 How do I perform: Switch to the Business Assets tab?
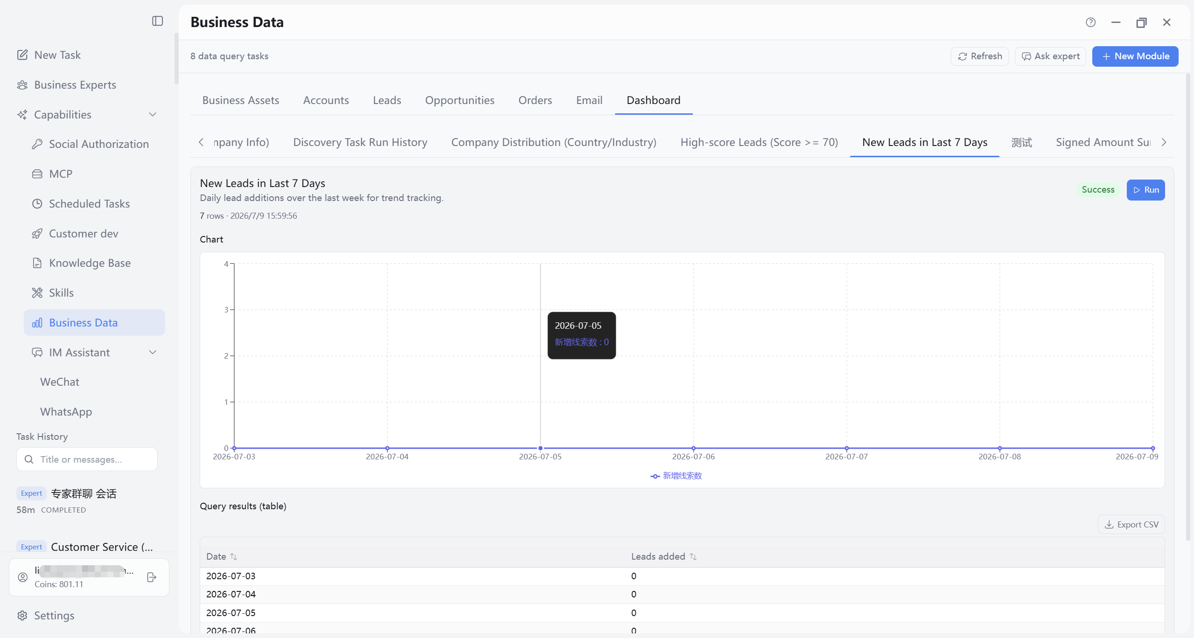coord(241,100)
